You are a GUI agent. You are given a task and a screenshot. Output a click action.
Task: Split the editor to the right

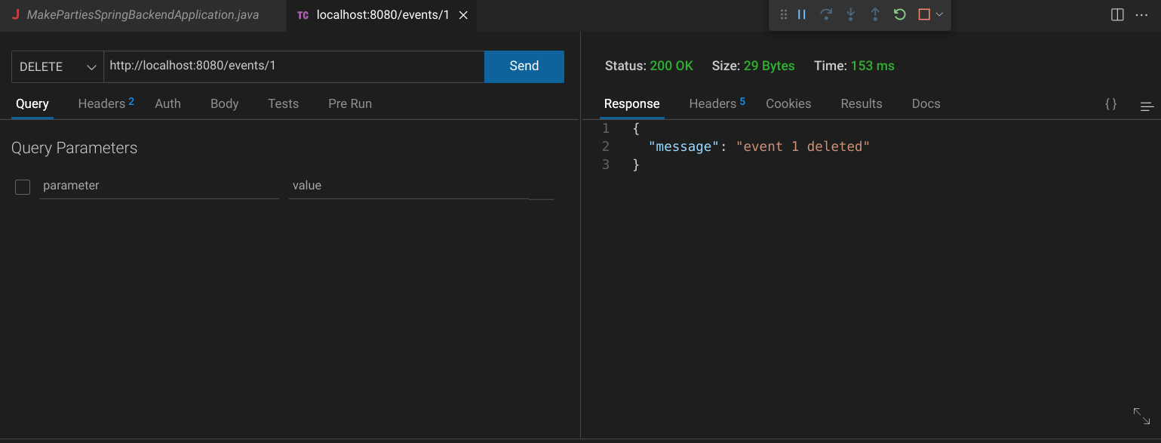coord(1117,14)
